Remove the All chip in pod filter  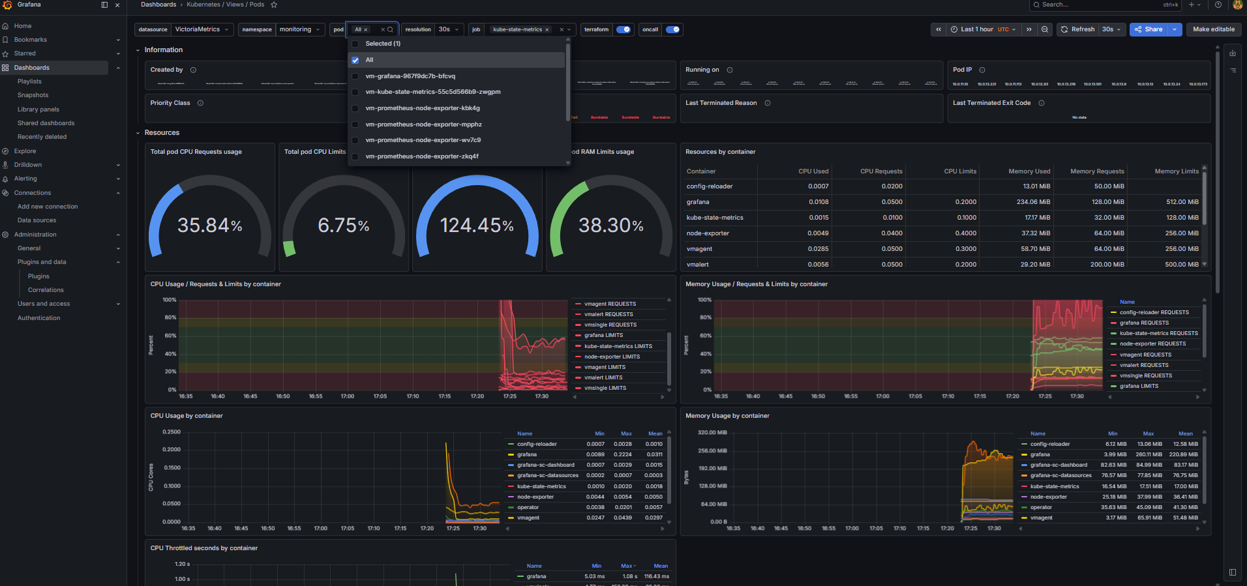[x=366, y=29]
